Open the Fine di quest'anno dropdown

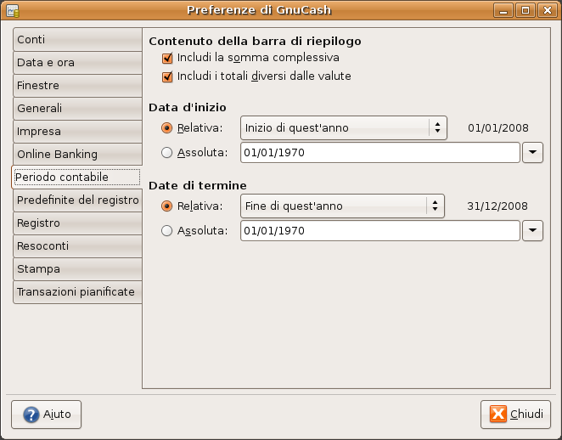click(342, 206)
